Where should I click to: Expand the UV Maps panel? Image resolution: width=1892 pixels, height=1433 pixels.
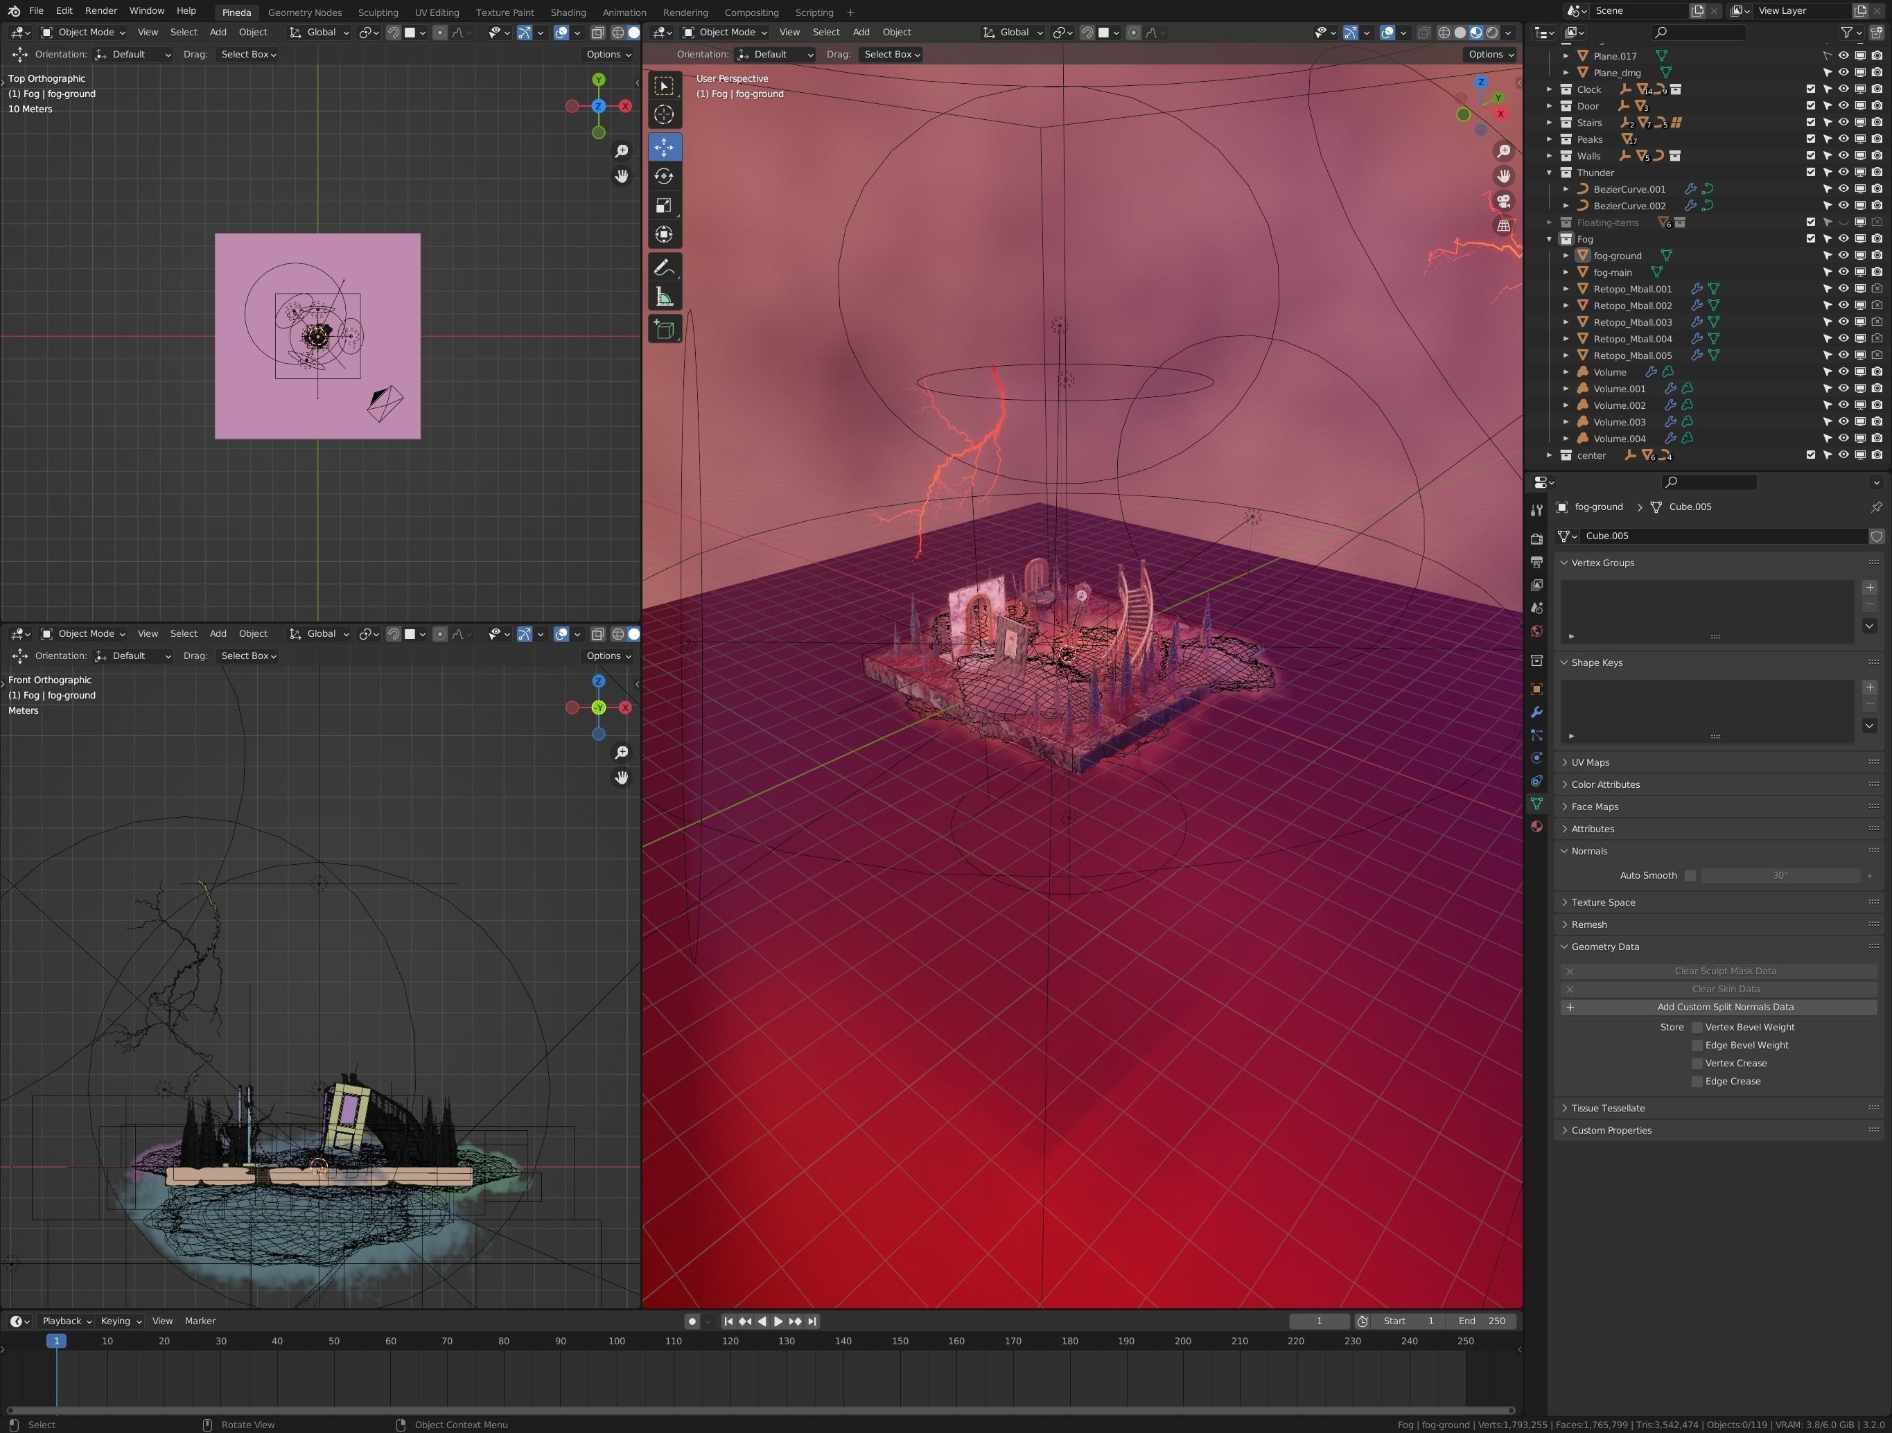tap(1590, 763)
